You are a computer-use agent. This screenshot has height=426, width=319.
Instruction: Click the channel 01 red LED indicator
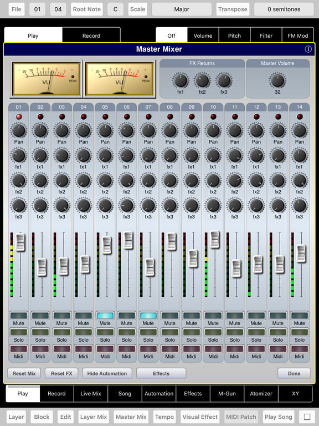[19, 117]
